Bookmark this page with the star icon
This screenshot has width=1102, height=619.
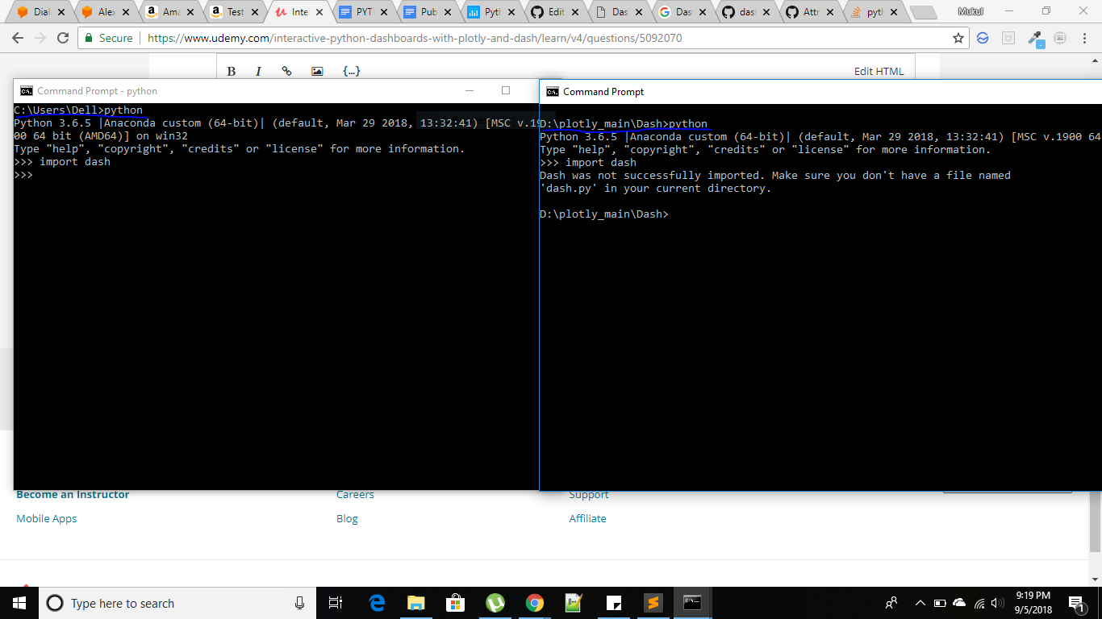[x=958, y=38]
